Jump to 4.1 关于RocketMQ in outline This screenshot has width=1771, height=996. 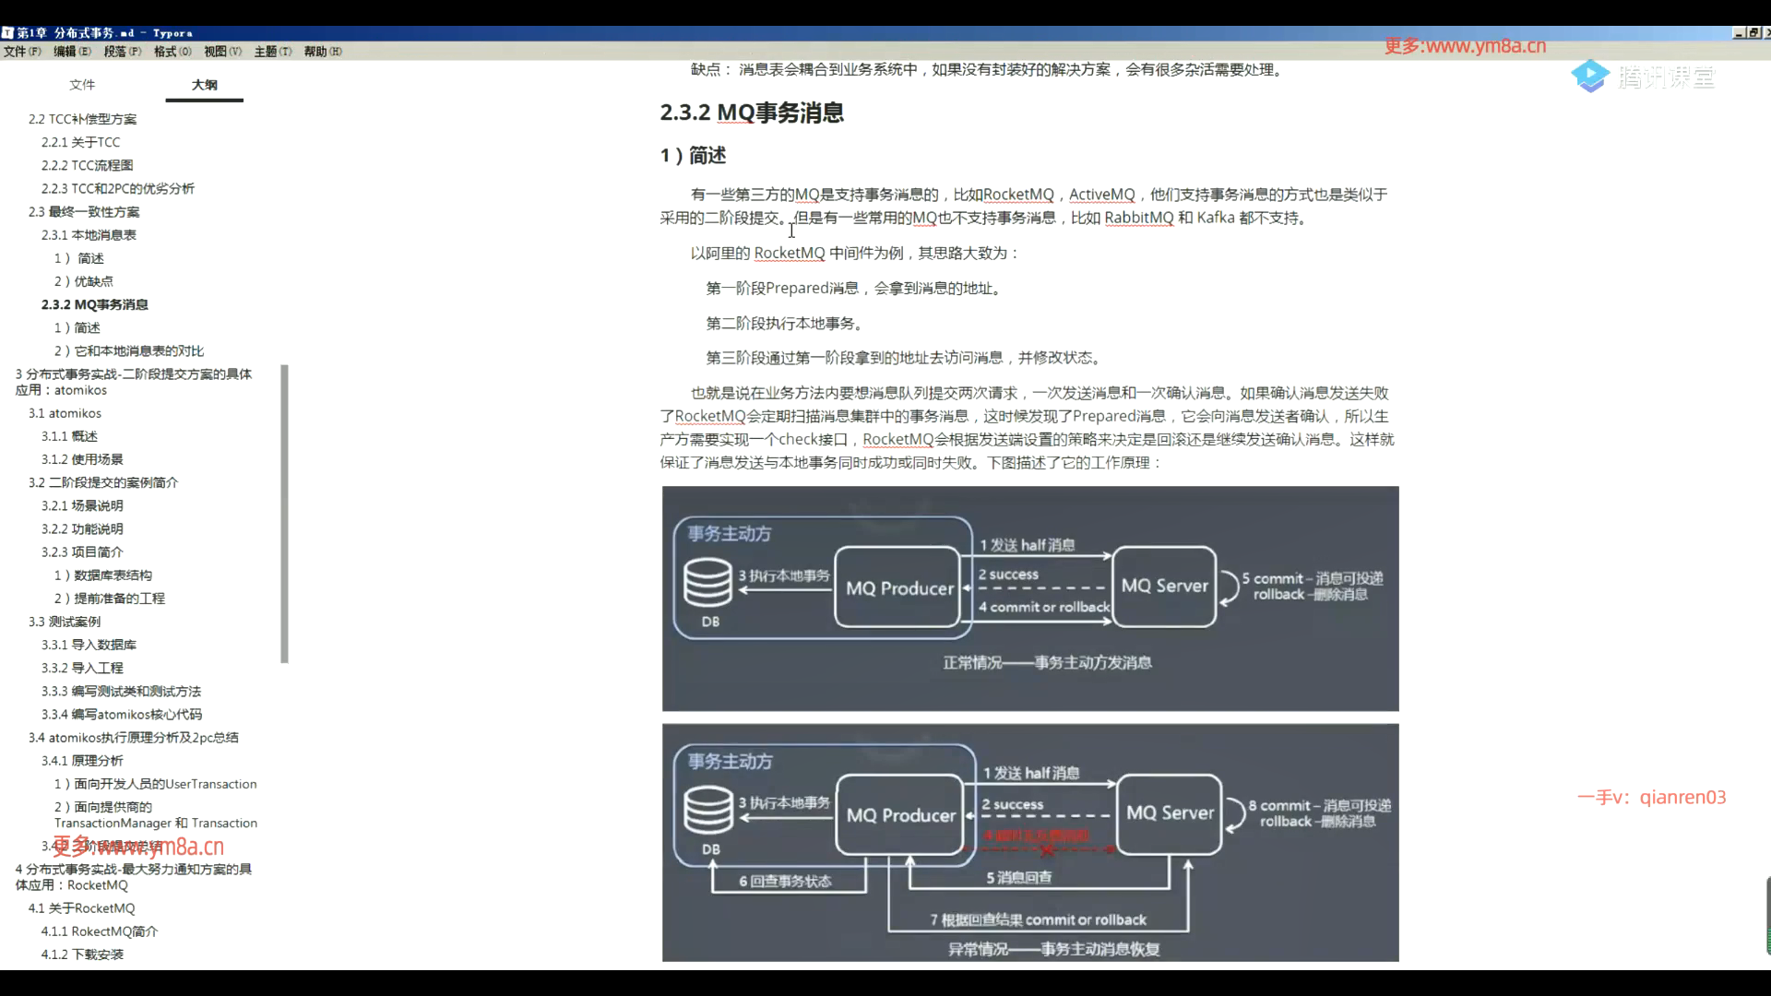tap(81, 908)
